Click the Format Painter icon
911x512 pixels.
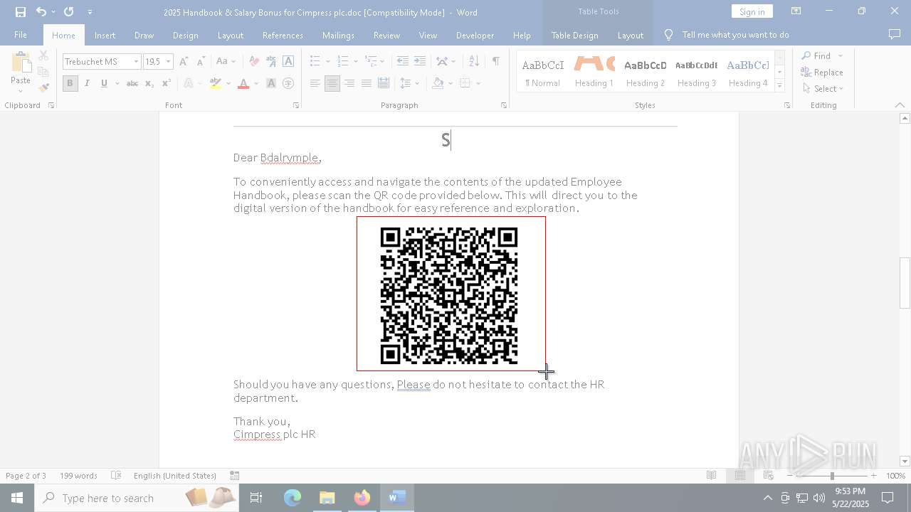pos(43,88)
